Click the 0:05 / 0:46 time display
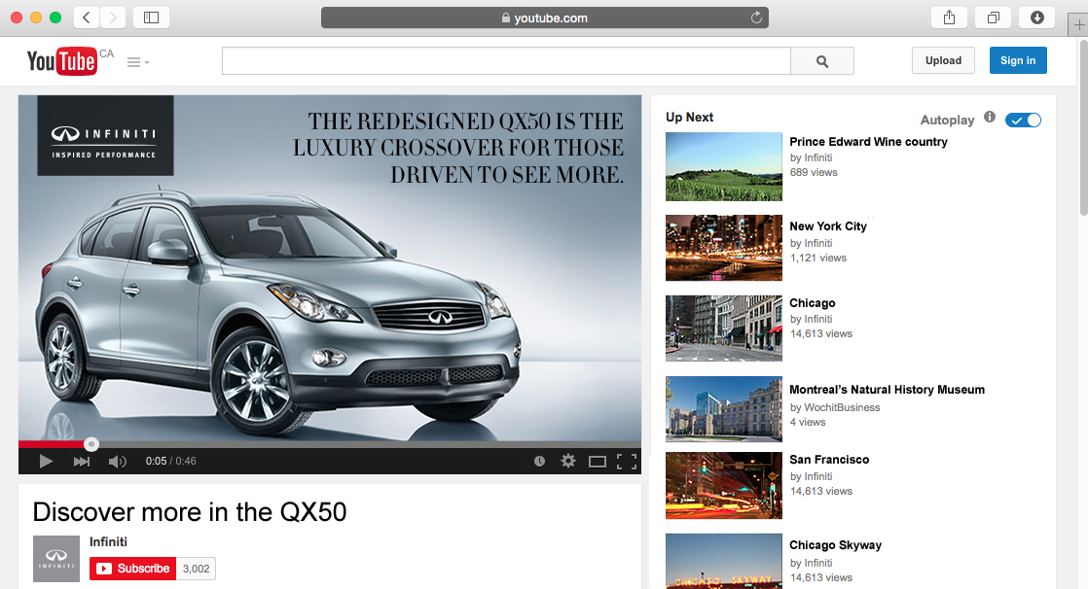The image size is (1088, 589). click(170, 462)
